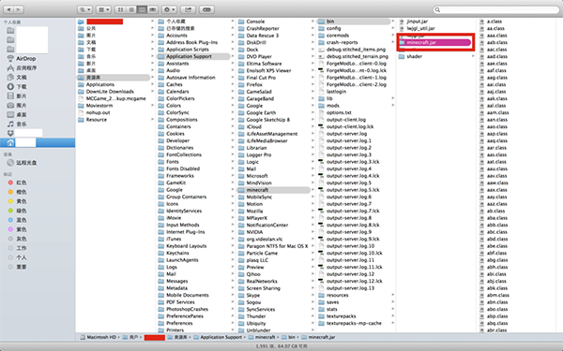Screen dimensions: 563x351
Task: Switch to column view
Action: tap(143, 9)
